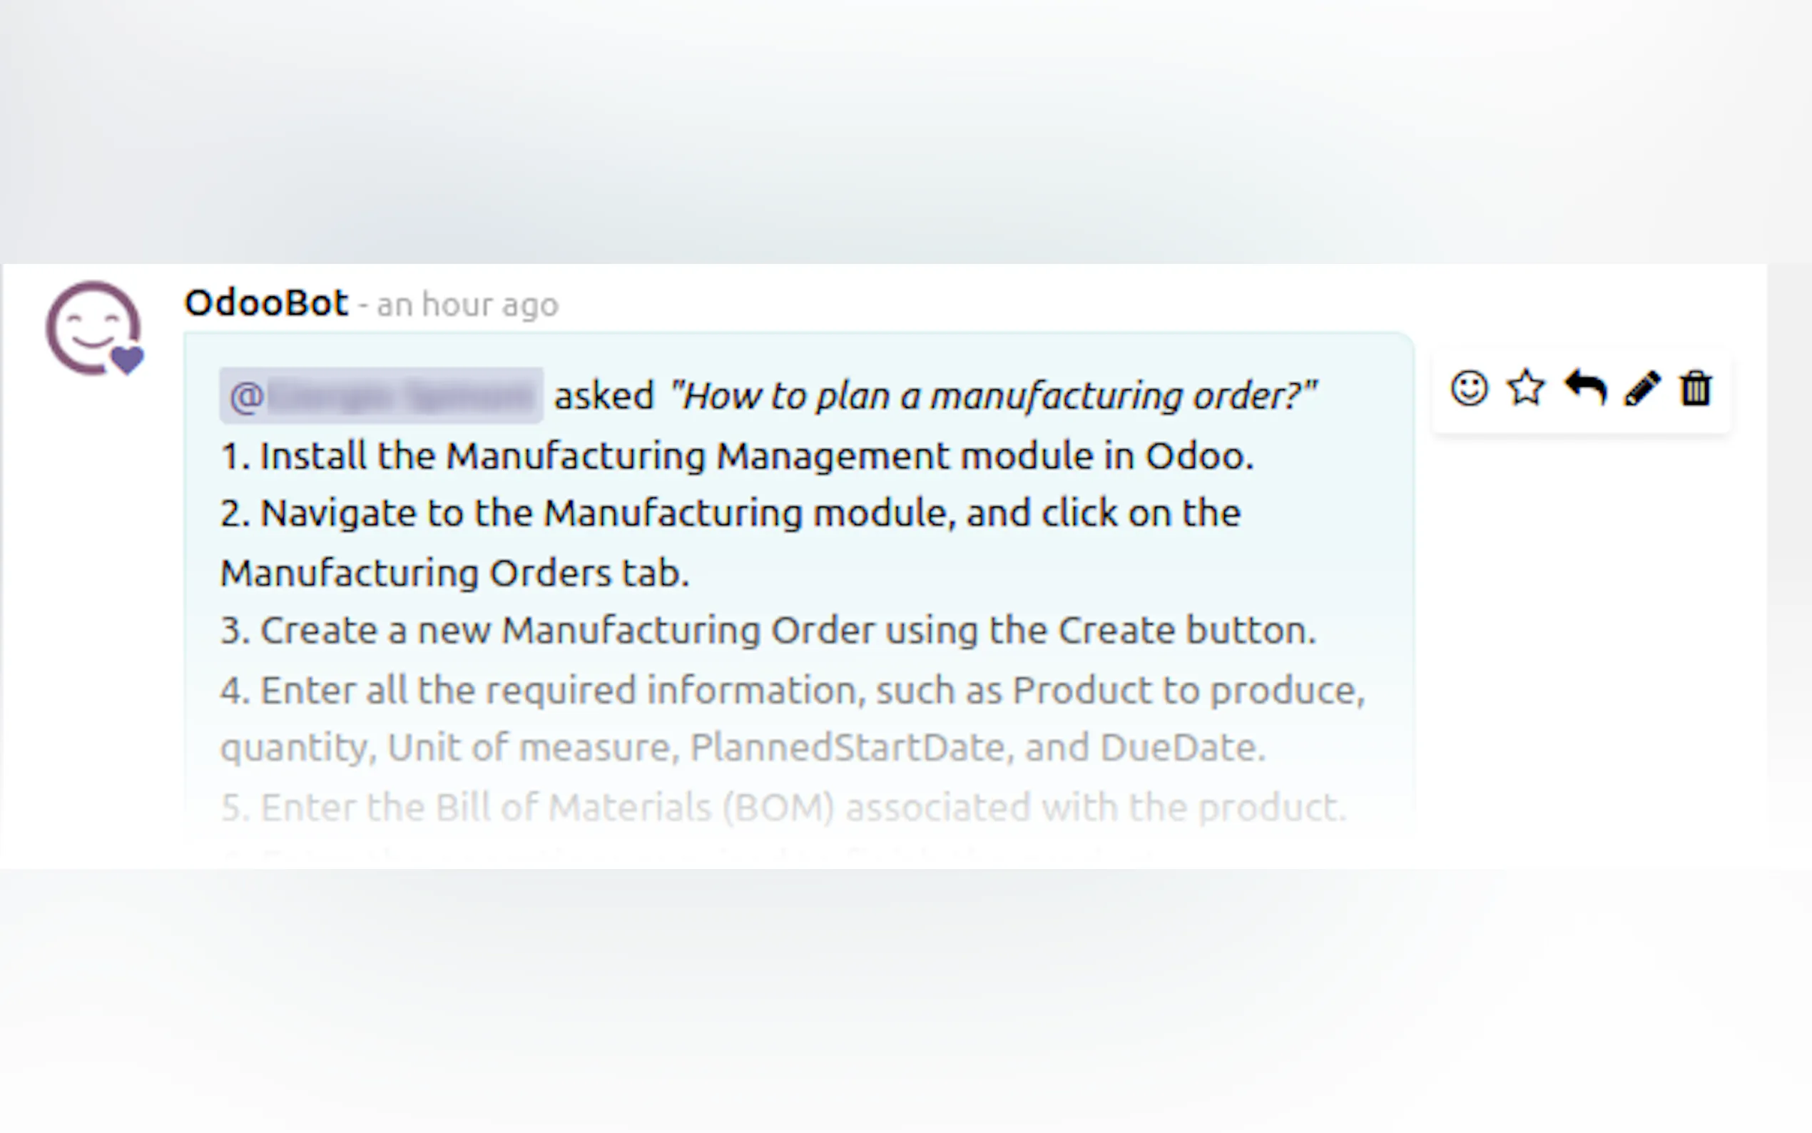Click the empty bubble area right of "Manufacturing Orders tab."

pyautogui.click(x=1049, y=573)
